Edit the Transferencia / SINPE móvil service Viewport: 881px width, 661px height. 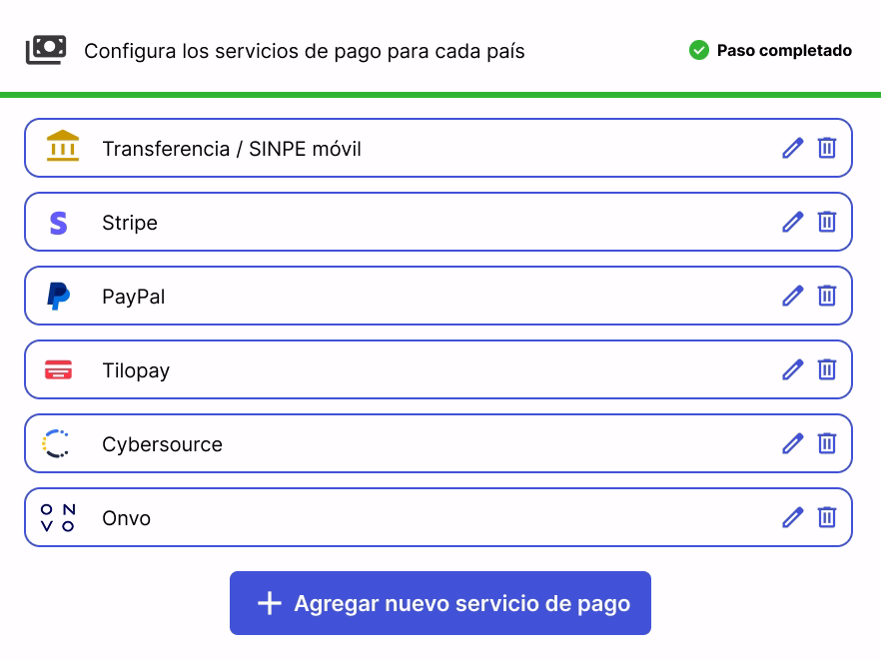pos(792,149)
